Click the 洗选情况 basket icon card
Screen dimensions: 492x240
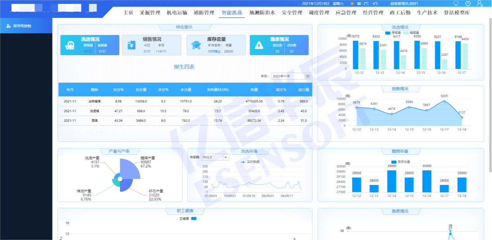[70, 45]
